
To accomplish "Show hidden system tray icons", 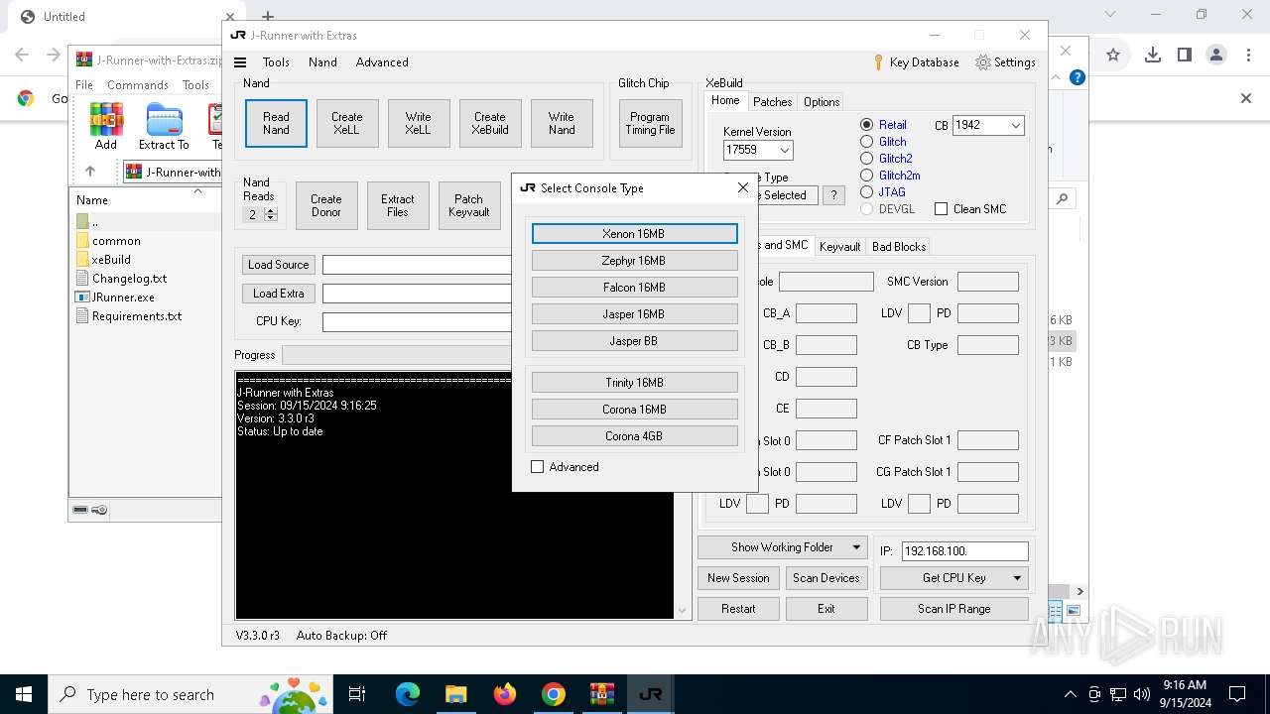I will point(1070,694).
